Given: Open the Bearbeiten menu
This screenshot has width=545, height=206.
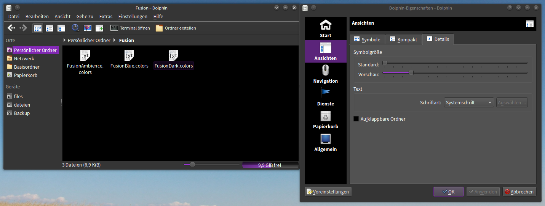Looking at the screenshot, I should point(37,16).
